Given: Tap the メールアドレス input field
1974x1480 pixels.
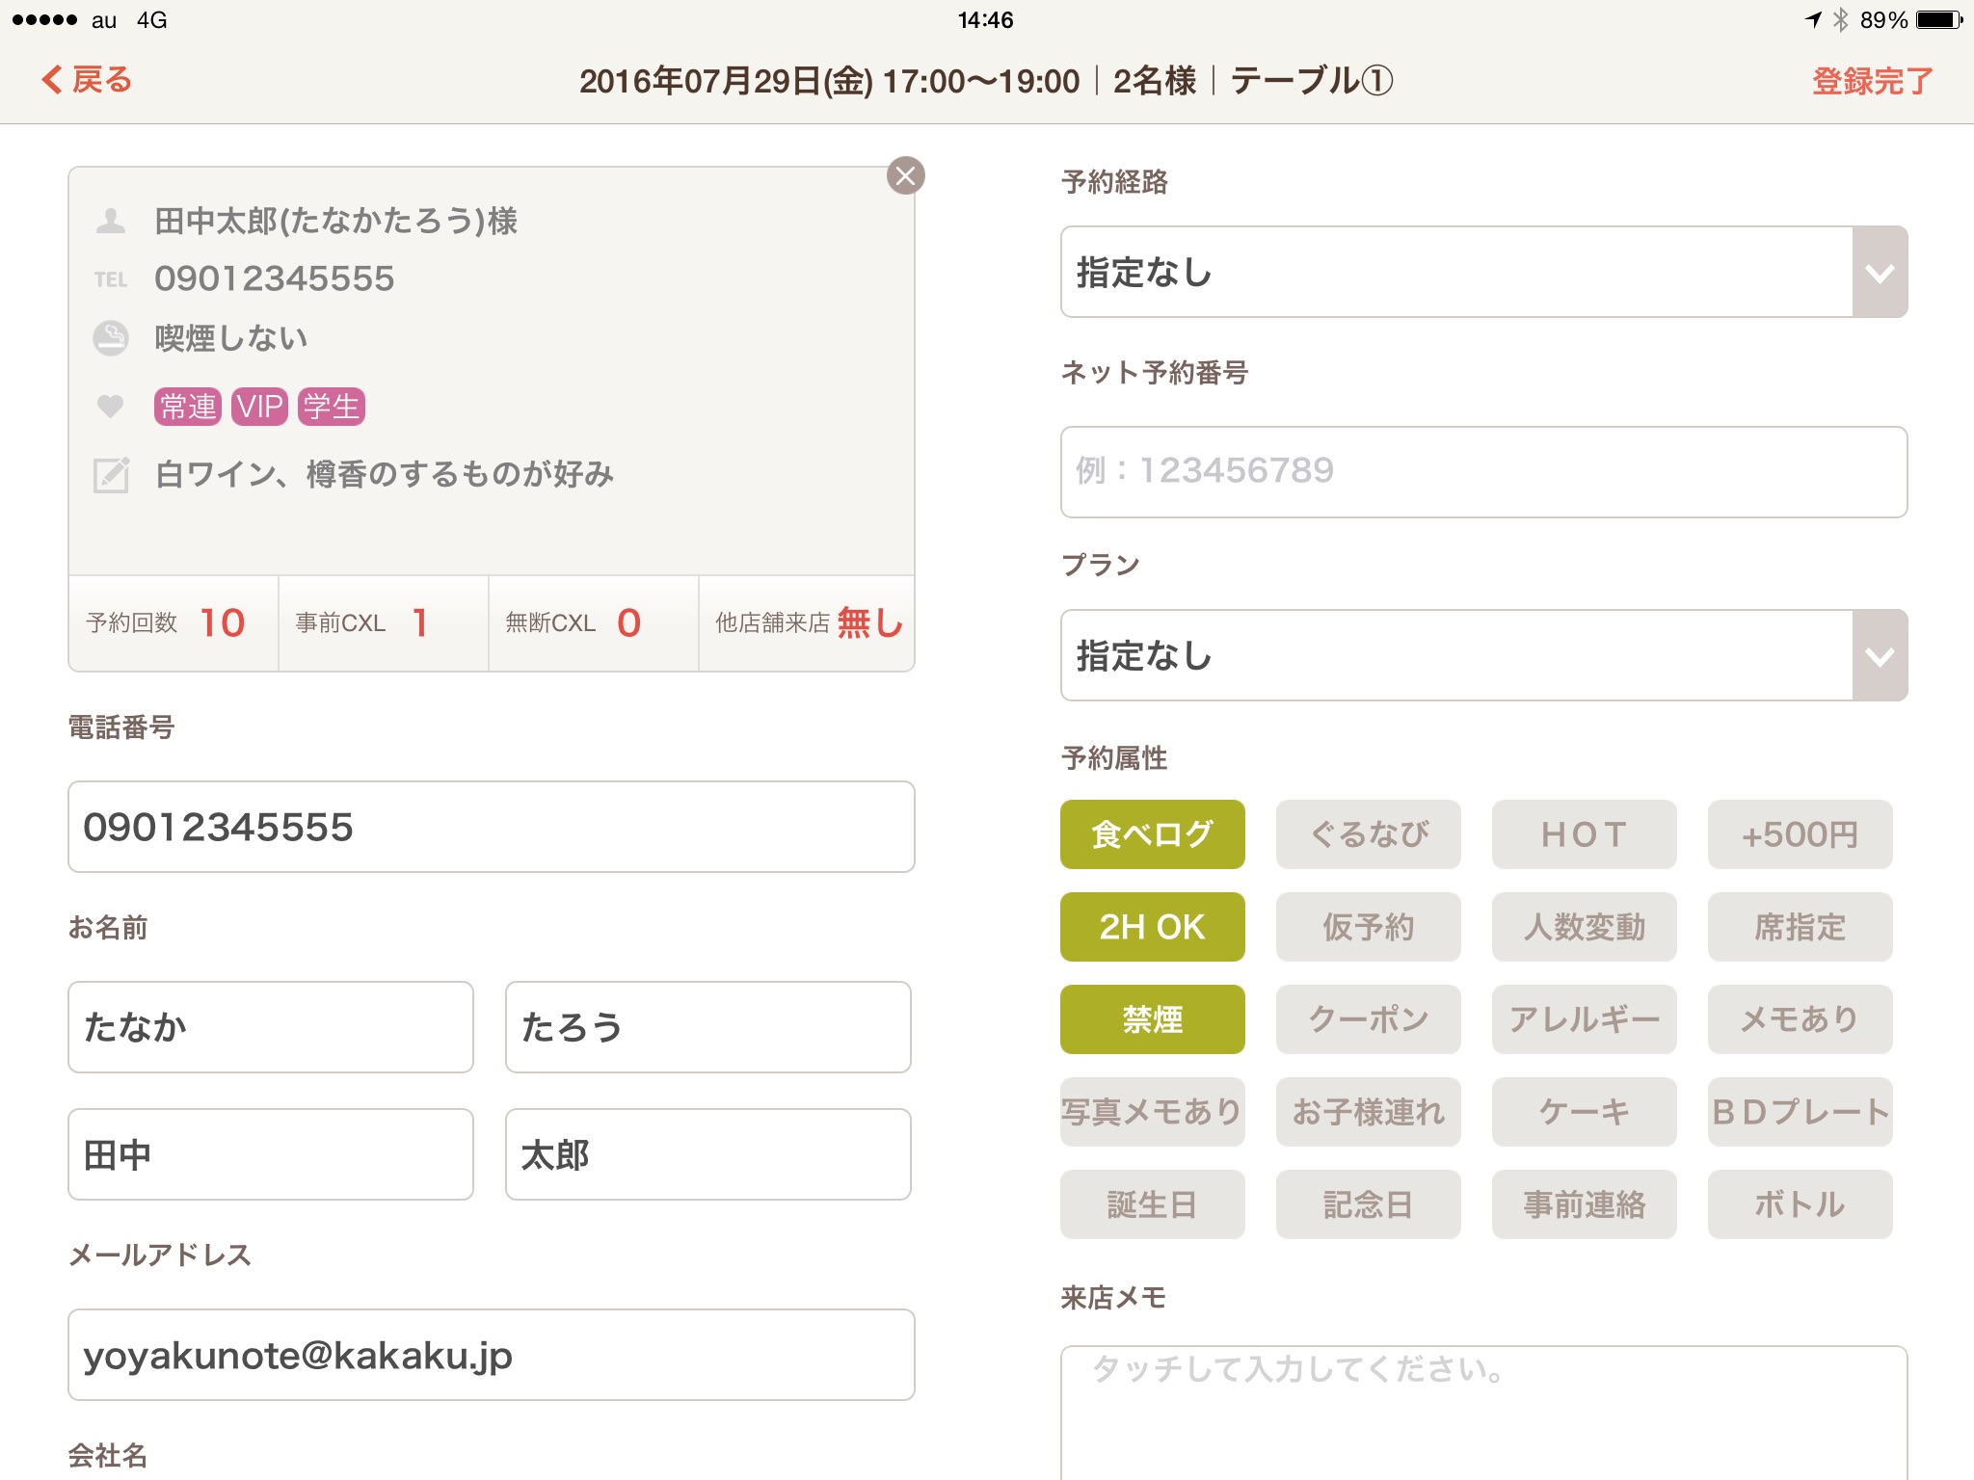Looking at the screenshot, I should (x=492, y=1355).
